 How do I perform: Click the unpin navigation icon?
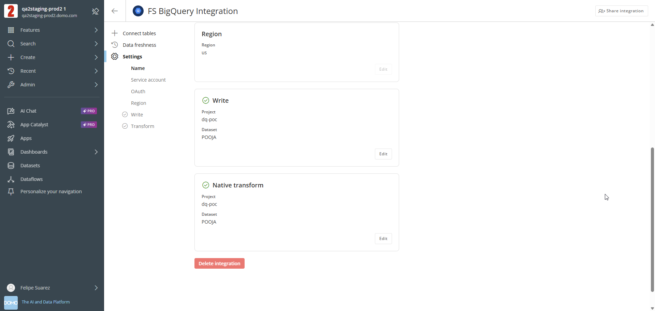click(x=96, y=12)
